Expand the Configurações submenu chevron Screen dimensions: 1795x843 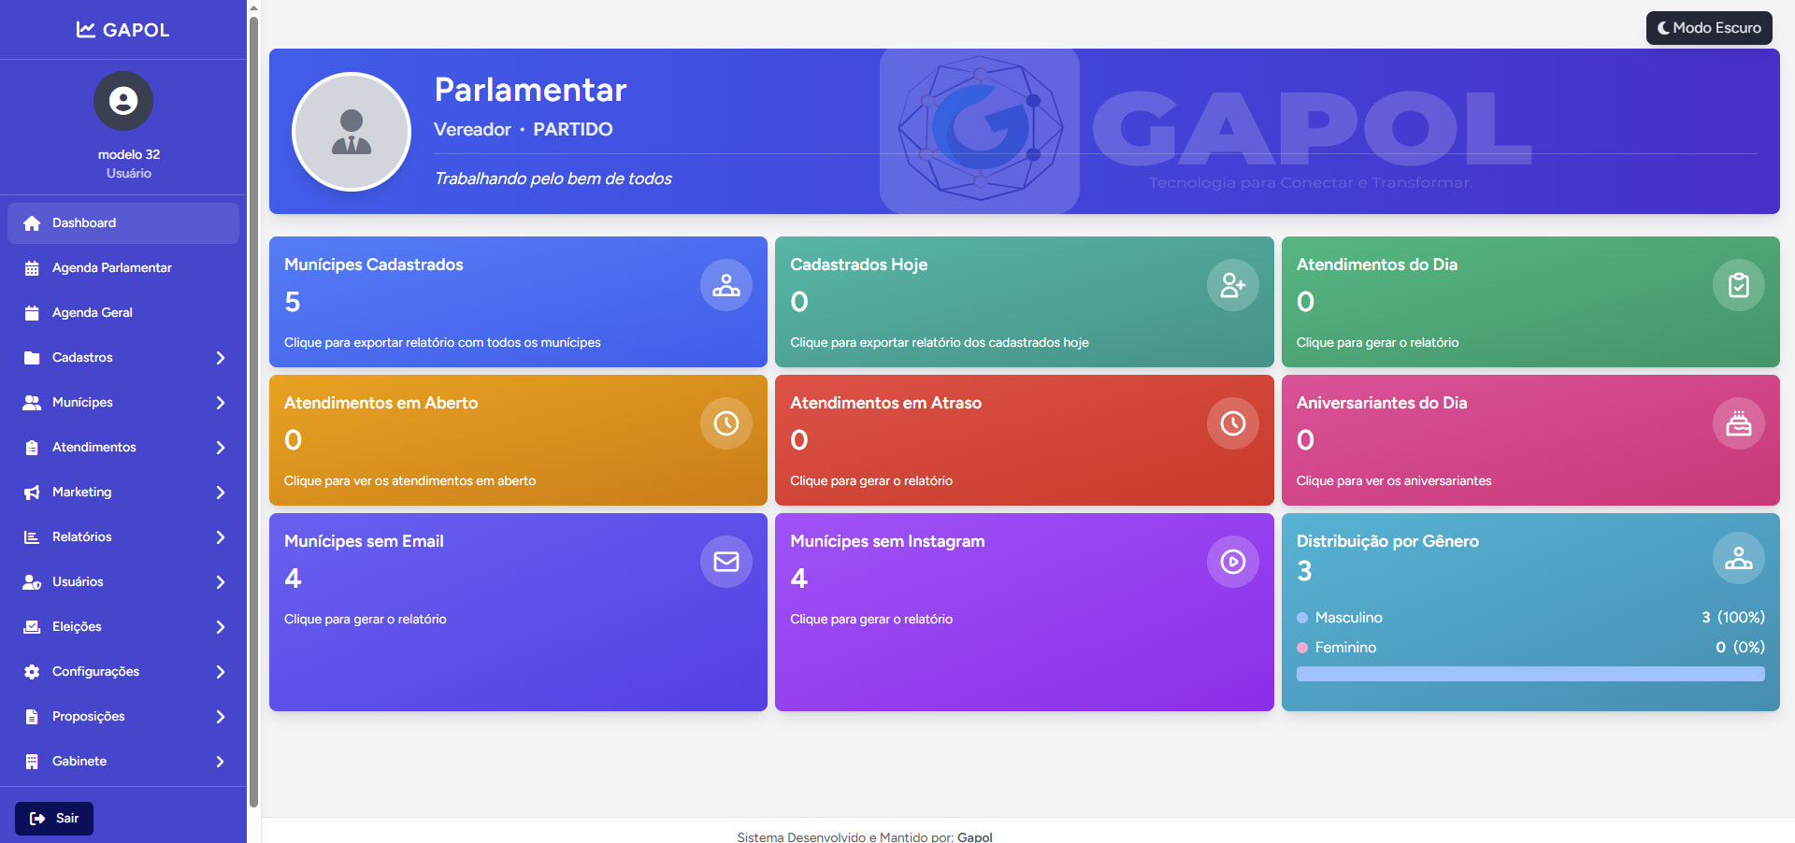click(221, 672)
